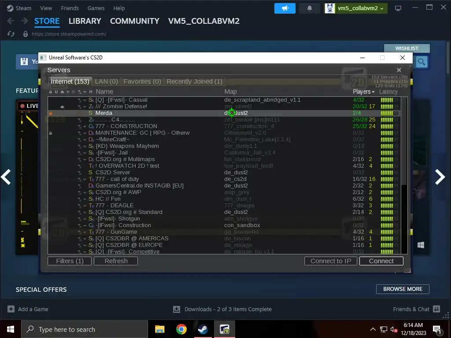451x338 pixels.
Task: Select the GamersCentral.de INSTAGIB [EU] server
Action: pyautogui.click(x=224, y=186)
